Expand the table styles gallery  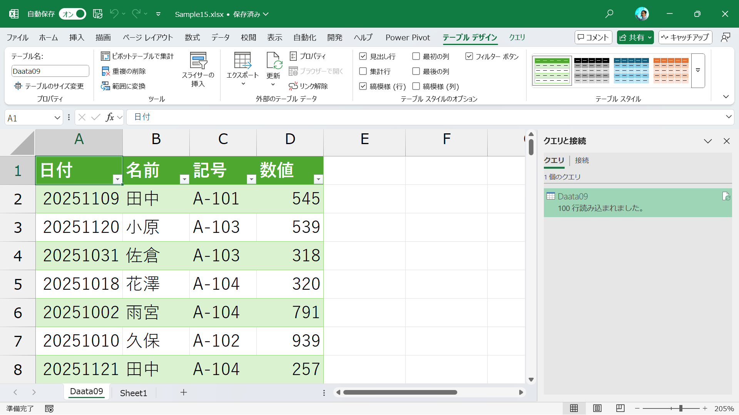pyautogui.click(x=698, y=70)
